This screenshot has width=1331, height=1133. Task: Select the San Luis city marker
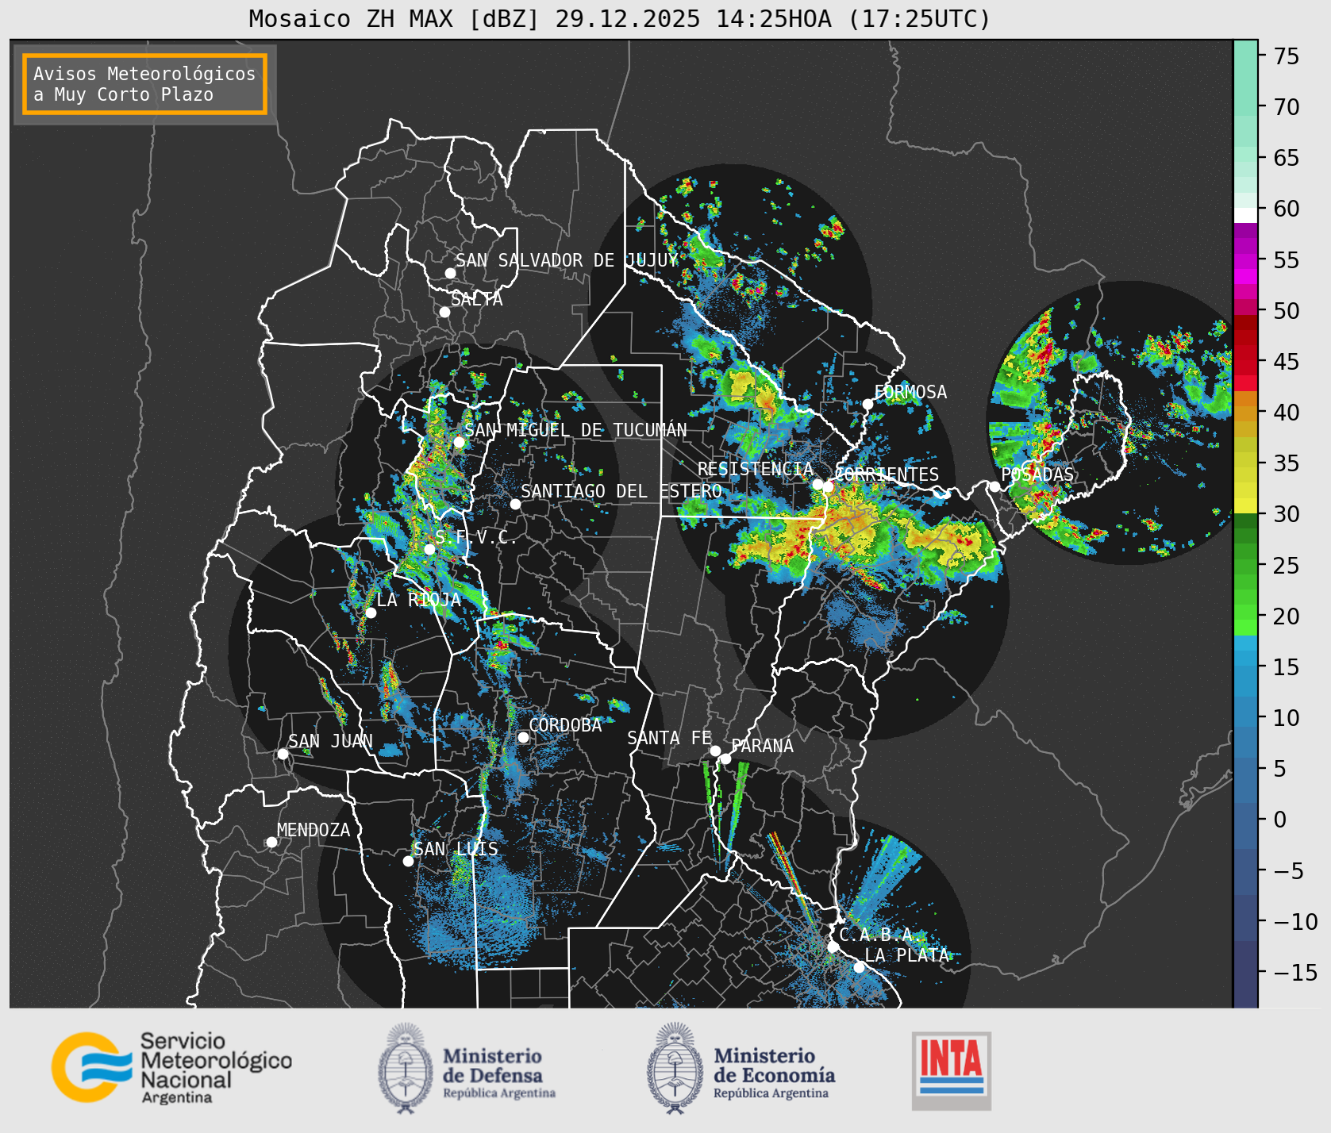pyautogui.click(x=408, y=861)
